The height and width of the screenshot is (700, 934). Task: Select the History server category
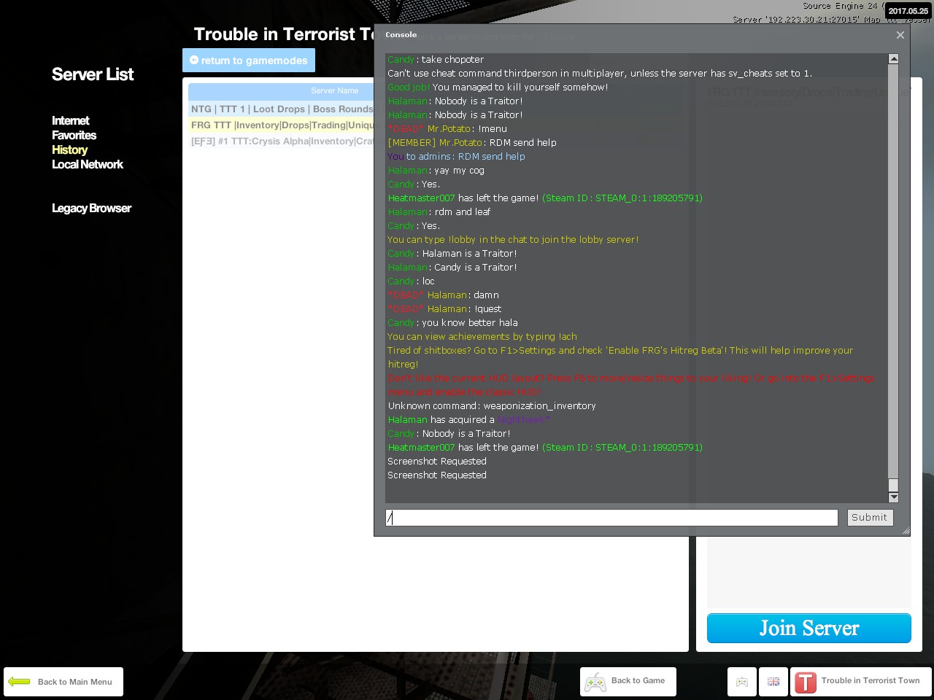(69, 150)
